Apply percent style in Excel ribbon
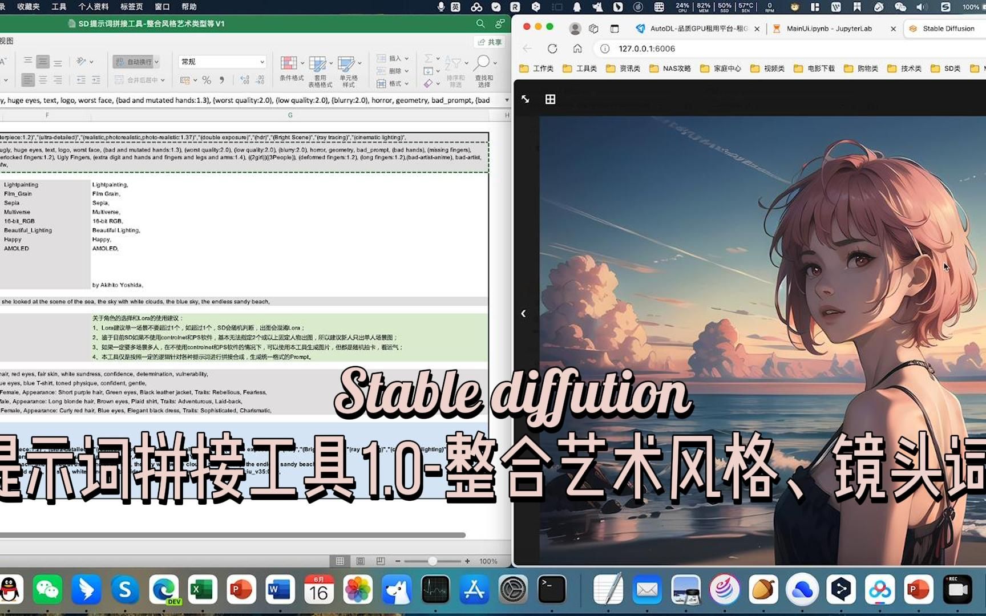Viewport: 986px width, 616px height. [x=207, y=80]
